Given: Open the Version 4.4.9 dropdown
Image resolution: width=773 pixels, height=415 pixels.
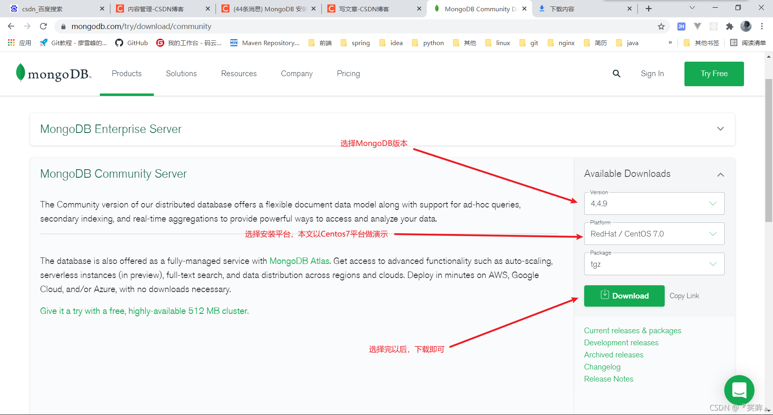Looking at the screenshot, I should [x=654, y=203].
